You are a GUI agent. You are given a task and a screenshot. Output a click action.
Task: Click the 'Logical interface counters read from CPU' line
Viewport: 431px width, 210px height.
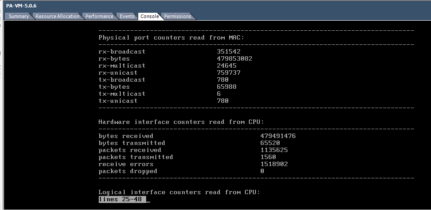coord(179,192)
